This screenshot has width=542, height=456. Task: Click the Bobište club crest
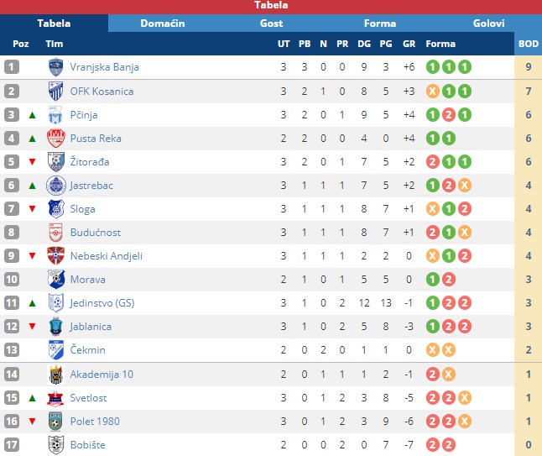pyautogui.click(x=55, y=444)
